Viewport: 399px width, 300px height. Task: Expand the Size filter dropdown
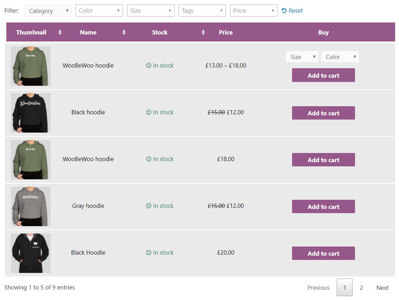(x=150, y=11)
